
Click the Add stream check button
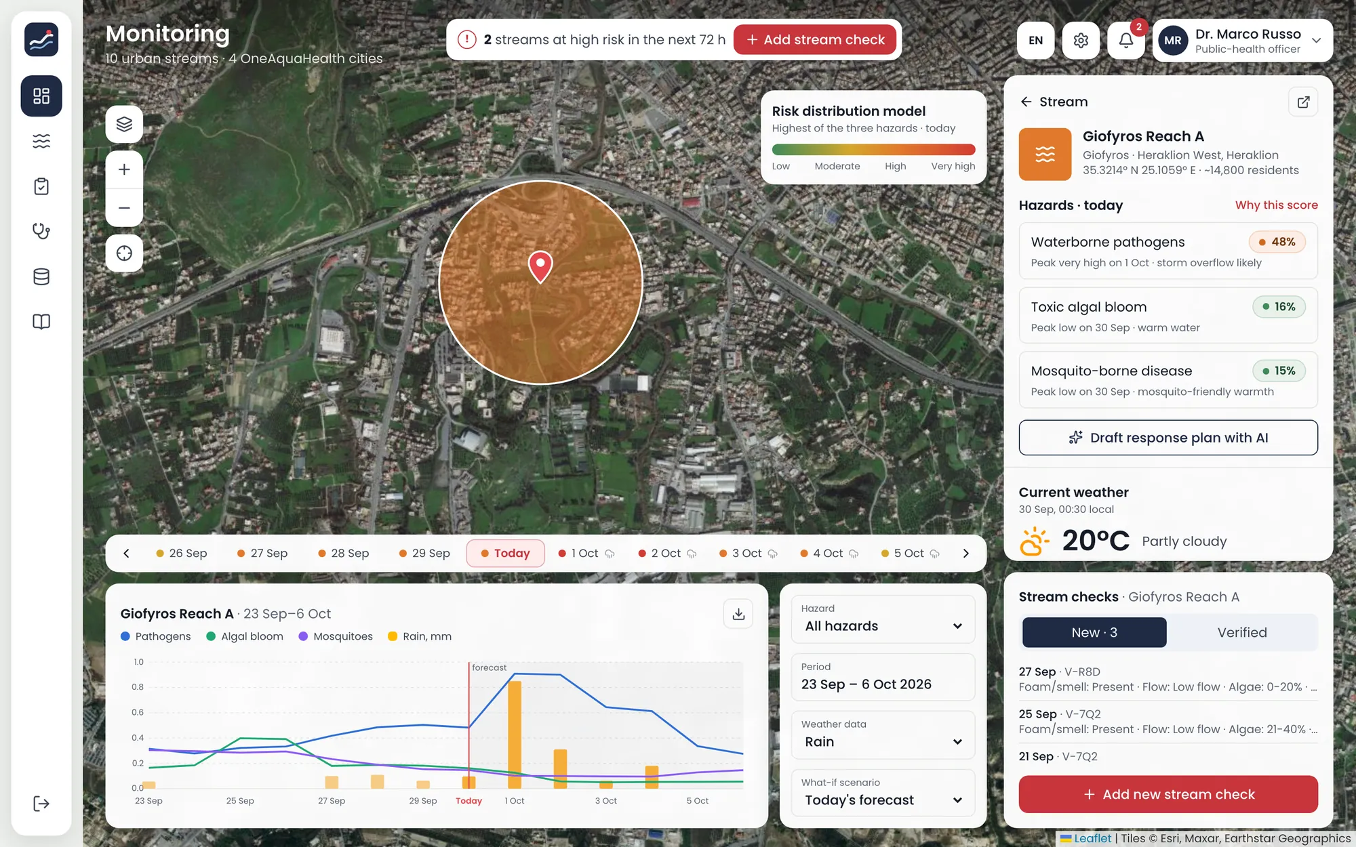coord(815,40)
